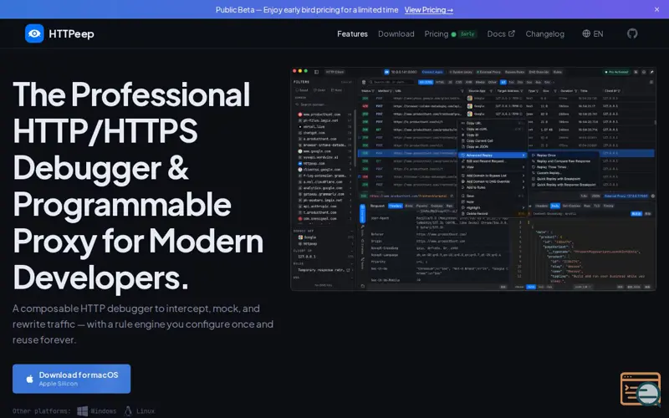Click the Windows logo under other platforms
This screenshot has height=418, width=669.
(82, 411)
